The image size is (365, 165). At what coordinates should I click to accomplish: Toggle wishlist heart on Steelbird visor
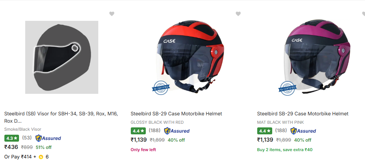coord(112,14)
